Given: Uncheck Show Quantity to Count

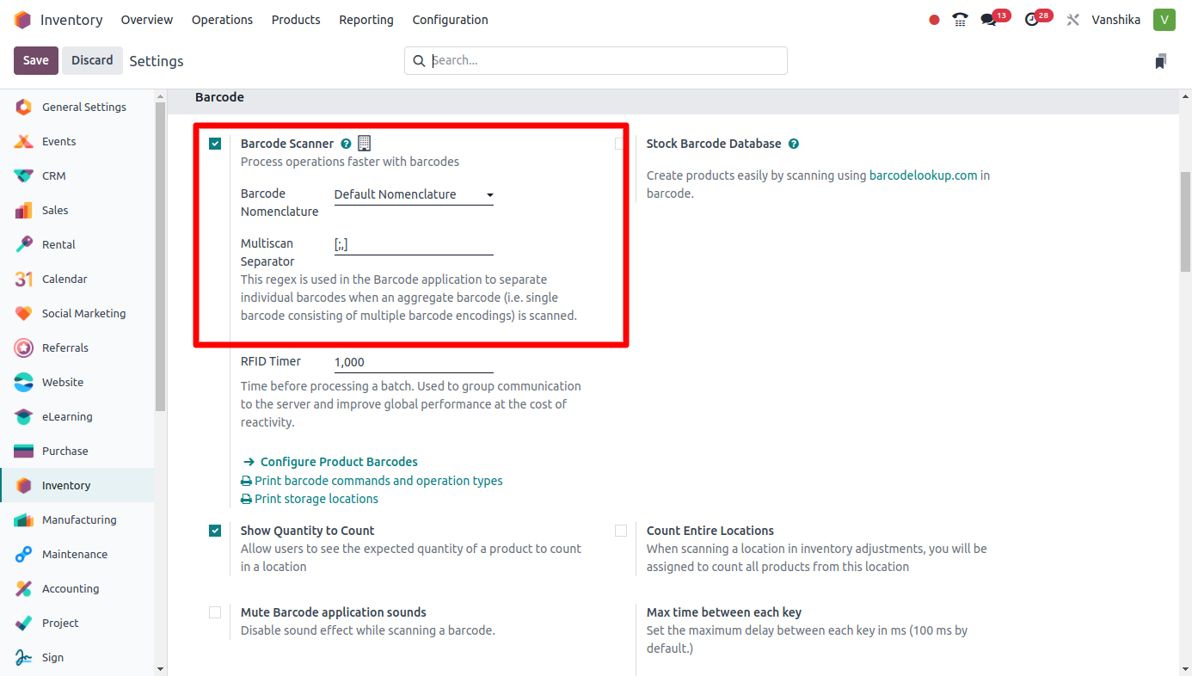Looking at the screenshot, I should 215,531.
